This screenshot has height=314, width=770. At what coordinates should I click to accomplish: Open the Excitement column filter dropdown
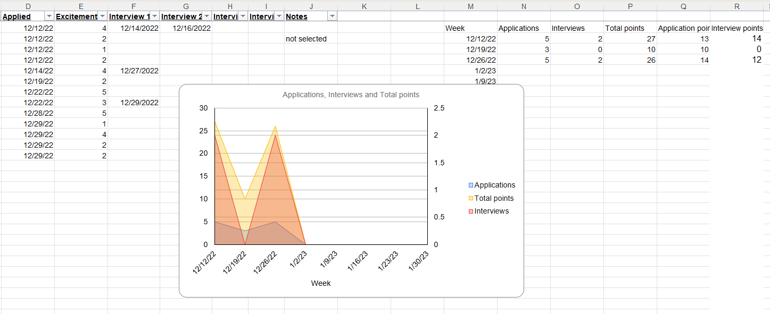(102, 16)
